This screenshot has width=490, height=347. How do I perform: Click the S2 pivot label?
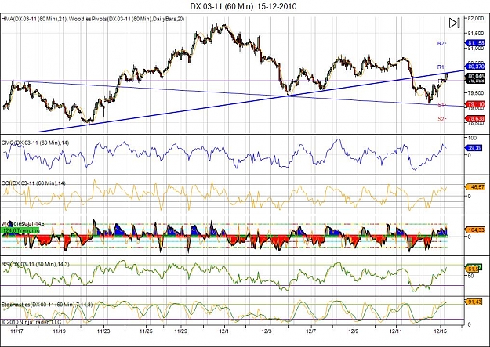point(441,119)
